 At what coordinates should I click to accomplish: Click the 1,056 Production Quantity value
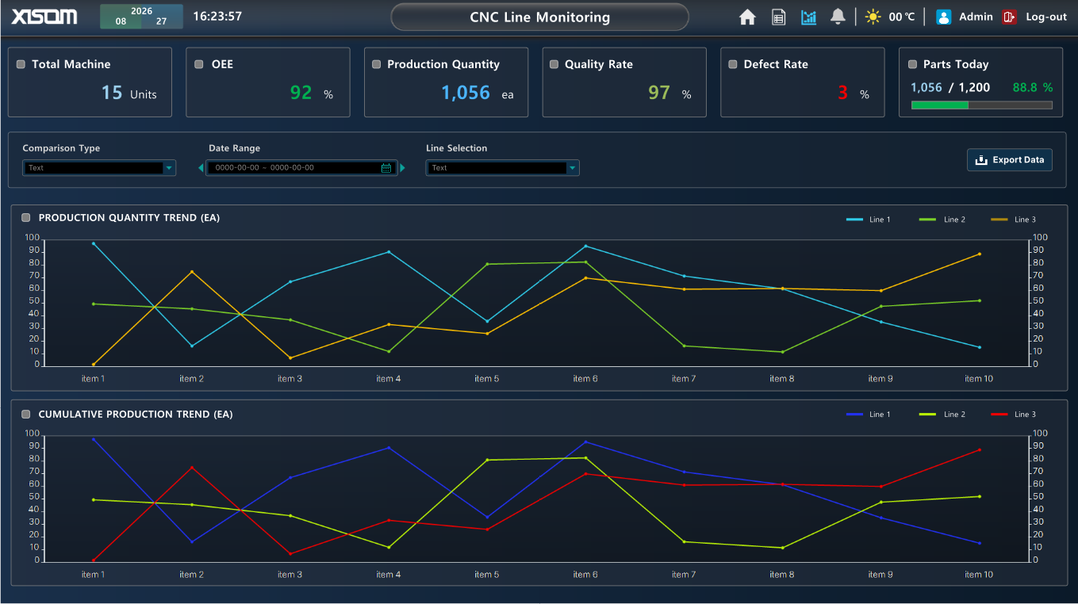tap(466, 93)
